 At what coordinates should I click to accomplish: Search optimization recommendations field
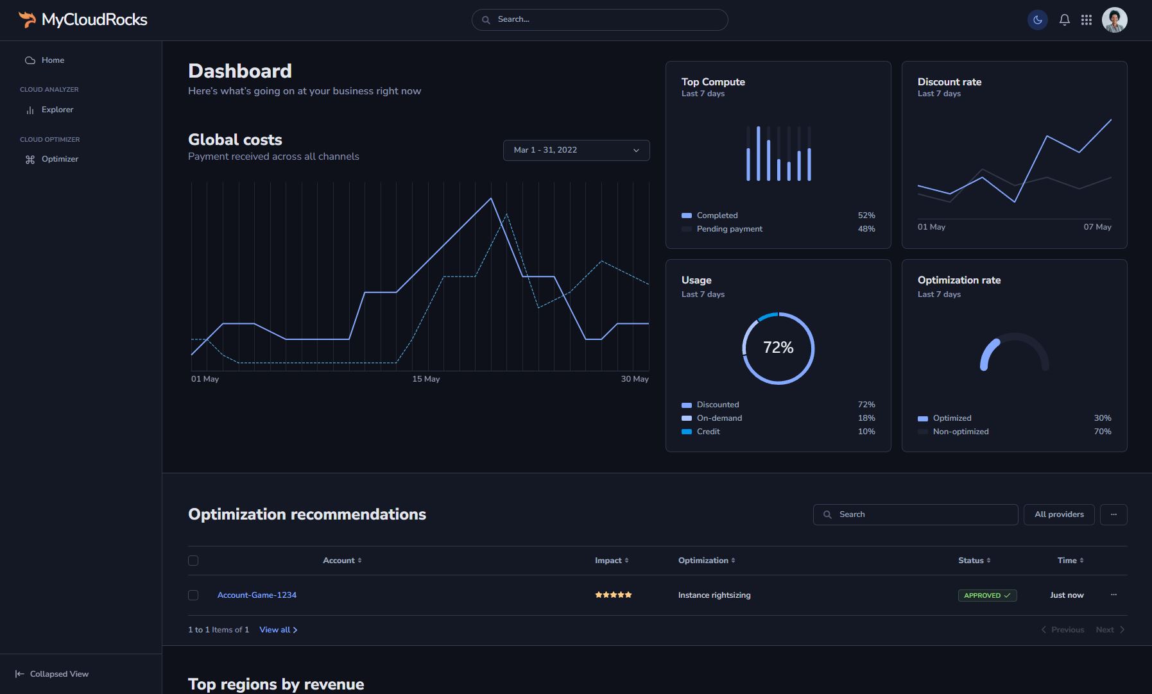click(915, 514)
